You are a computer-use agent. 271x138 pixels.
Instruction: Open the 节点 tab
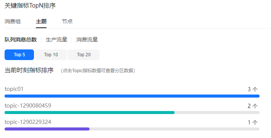click(67, 21)
